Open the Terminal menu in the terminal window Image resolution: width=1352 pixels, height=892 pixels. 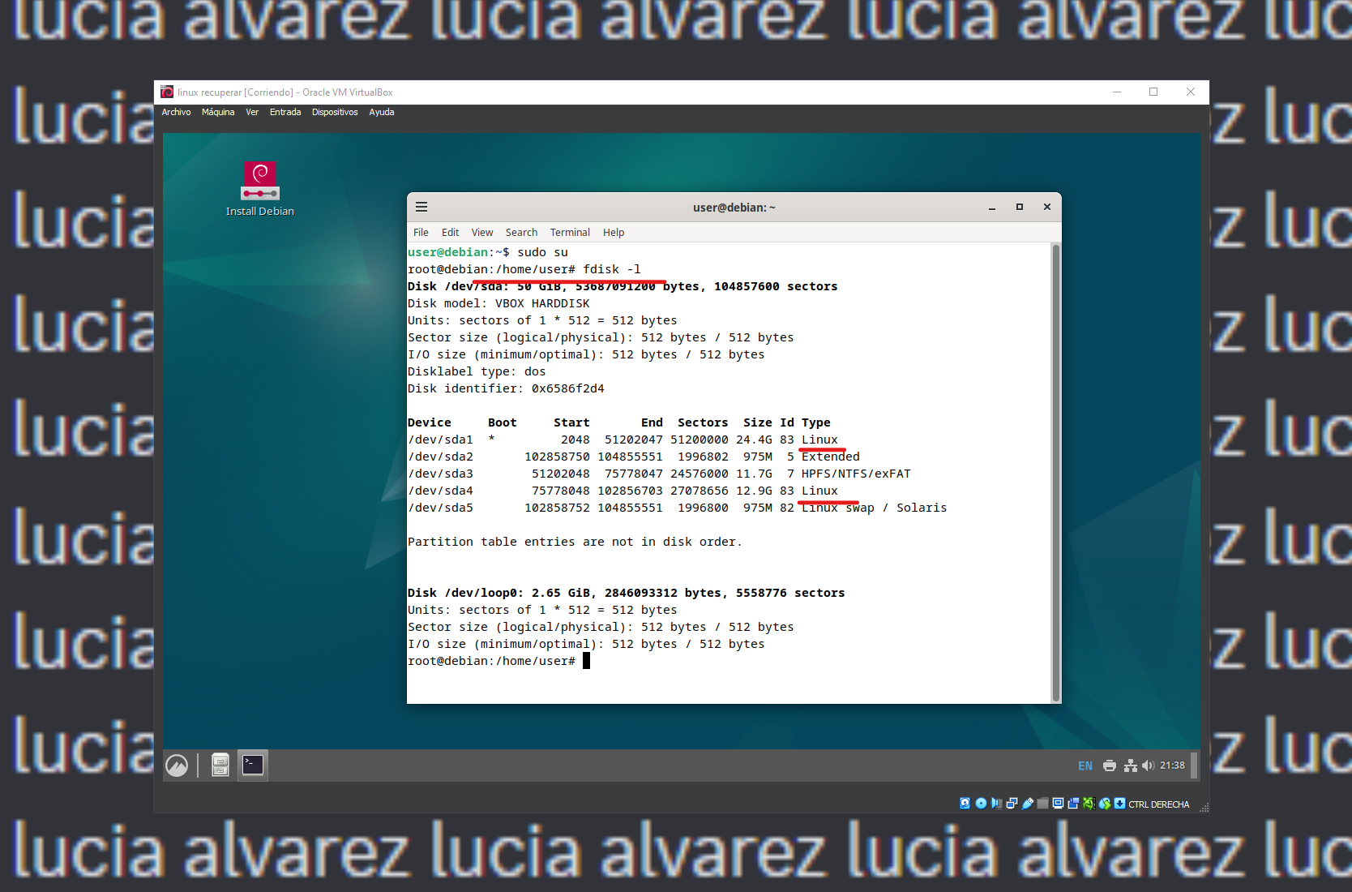570,232
